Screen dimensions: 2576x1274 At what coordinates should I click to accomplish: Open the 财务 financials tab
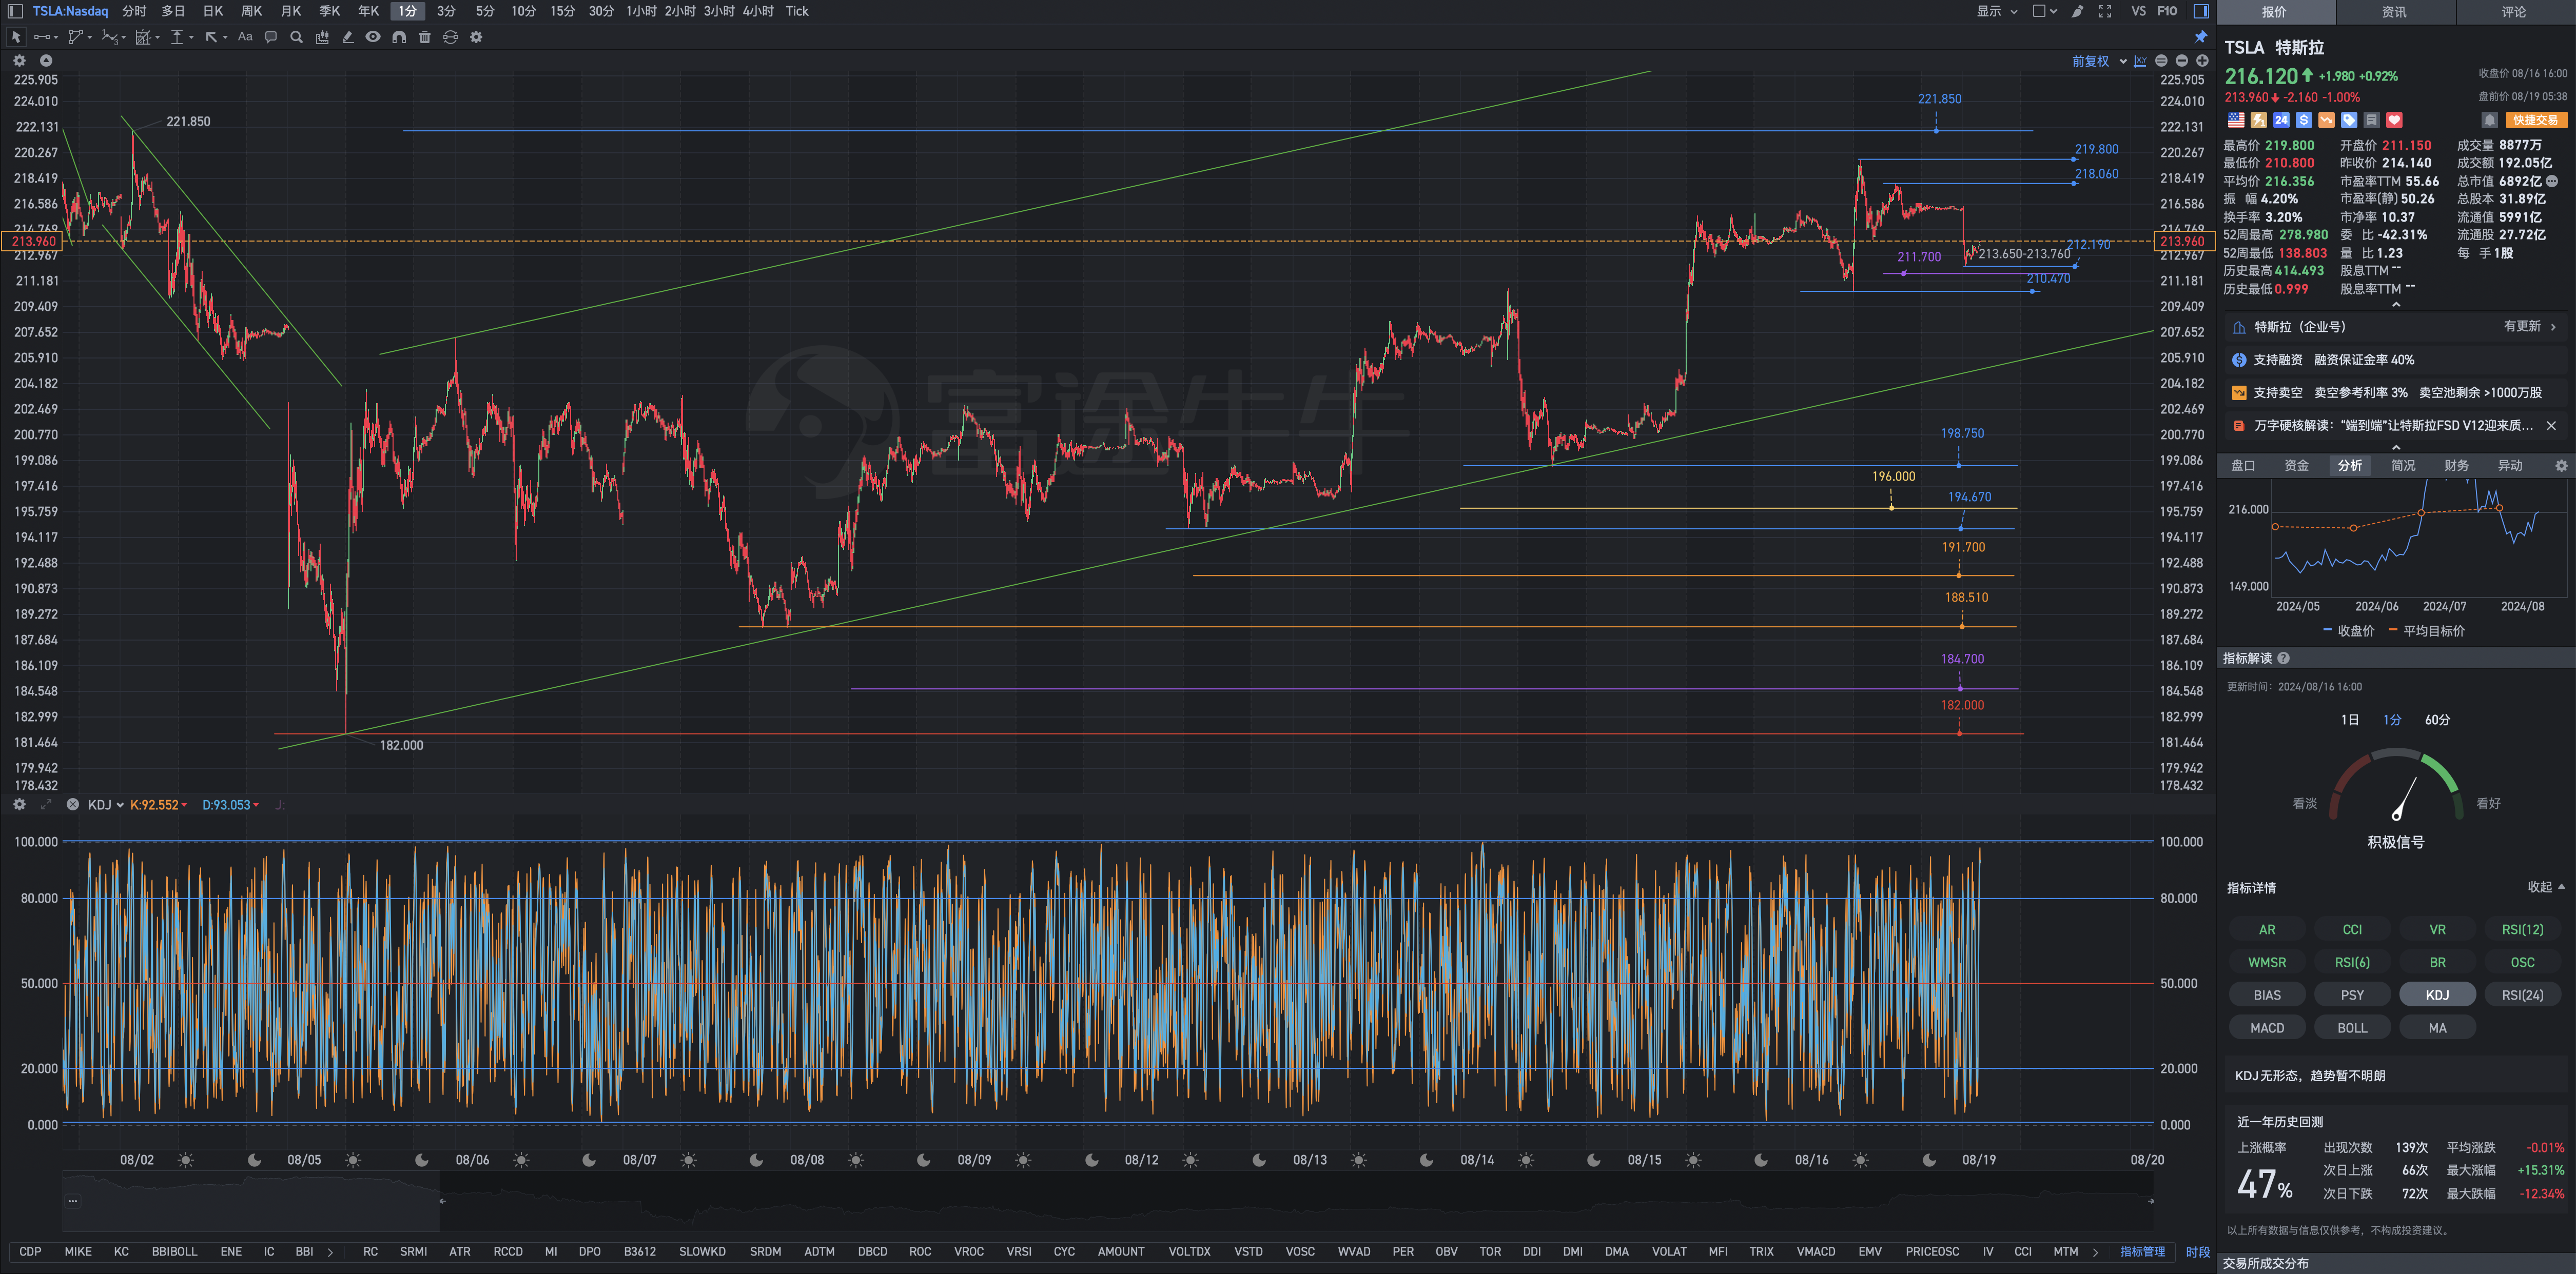point(2456,466)
